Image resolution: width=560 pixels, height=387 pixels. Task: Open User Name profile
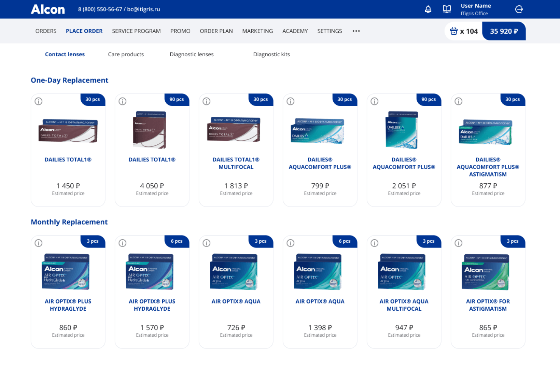[476, 6]
